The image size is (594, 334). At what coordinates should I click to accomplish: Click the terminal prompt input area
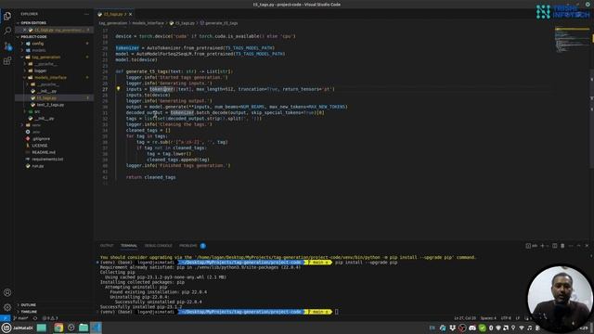click(336, 312)
